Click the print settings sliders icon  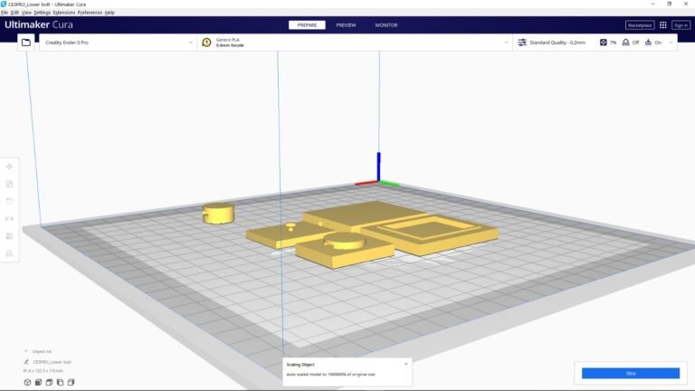tap(522, 43)
